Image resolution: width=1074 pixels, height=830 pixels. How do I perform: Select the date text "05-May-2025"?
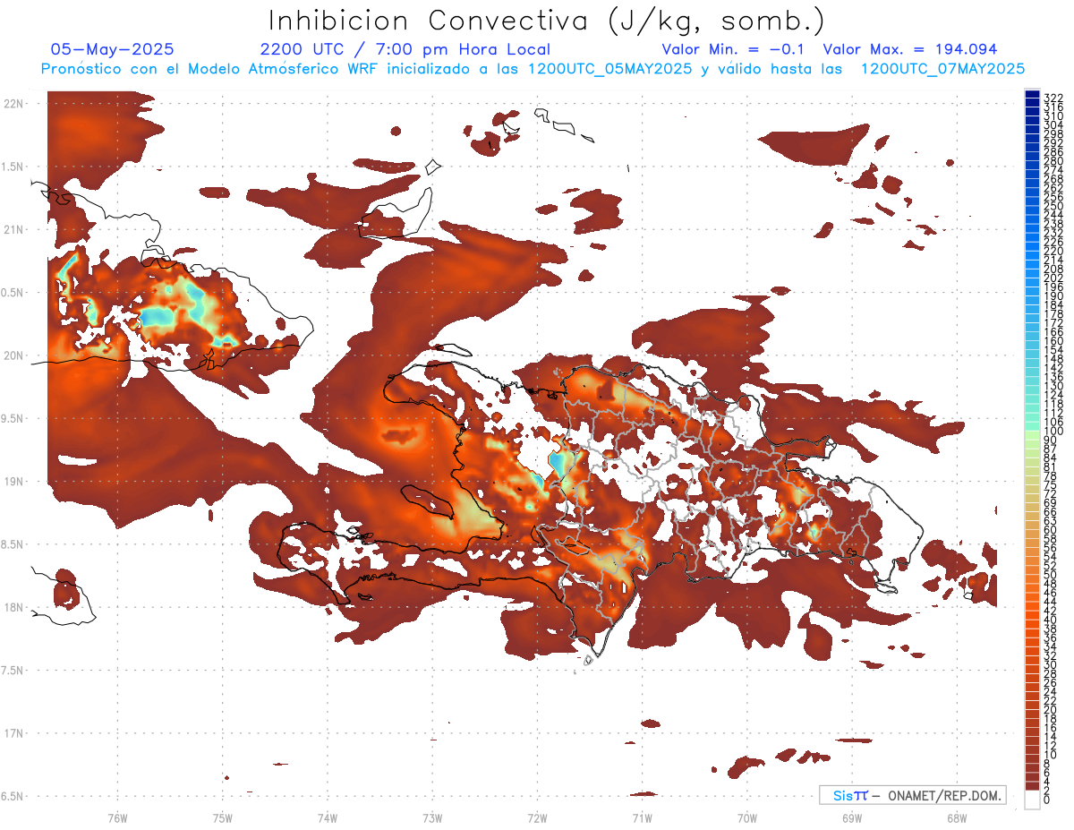[112, 49]
